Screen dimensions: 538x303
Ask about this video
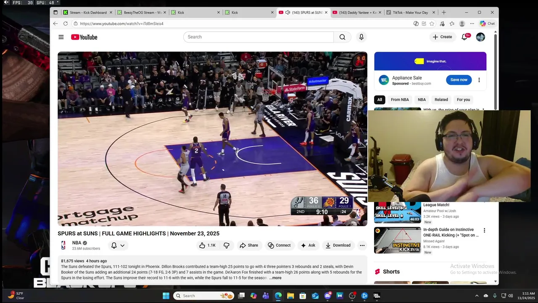308,245
